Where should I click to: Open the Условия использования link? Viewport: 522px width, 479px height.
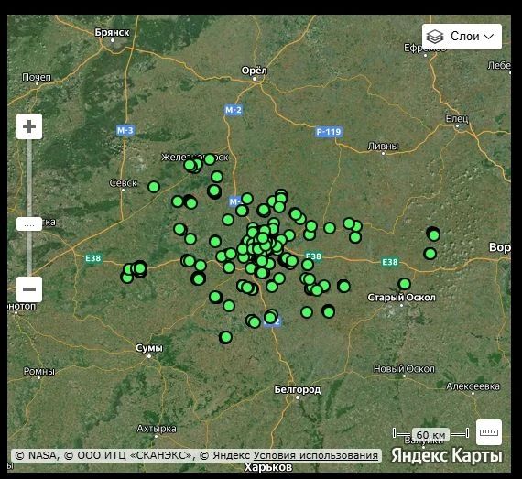pos(316,455)
